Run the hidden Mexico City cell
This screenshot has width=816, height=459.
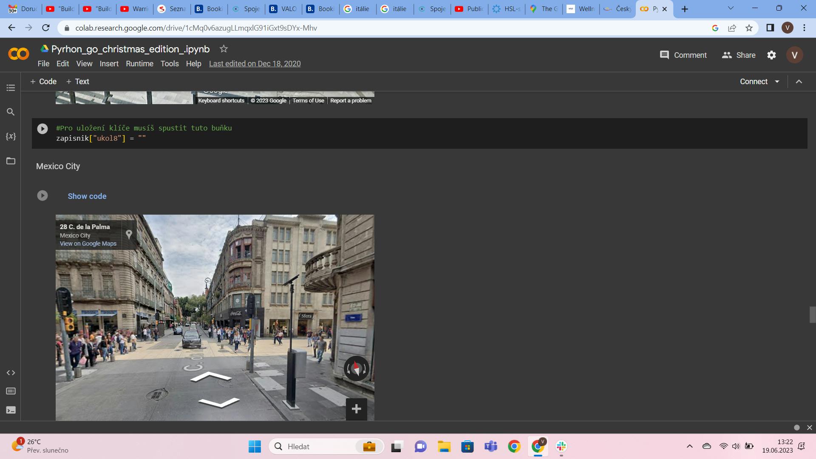(42, 195)
